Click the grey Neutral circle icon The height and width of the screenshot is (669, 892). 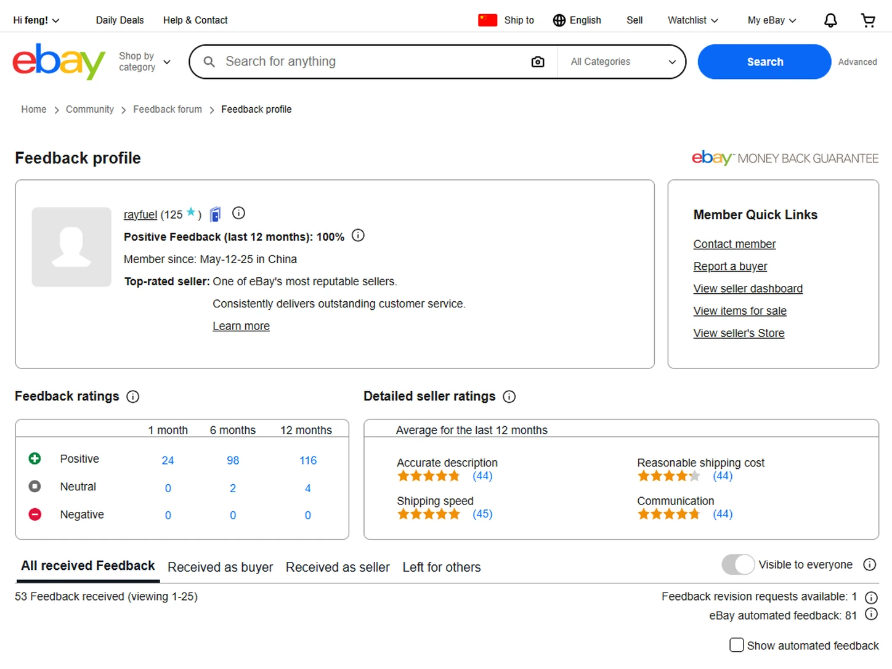tap(35, 486)
